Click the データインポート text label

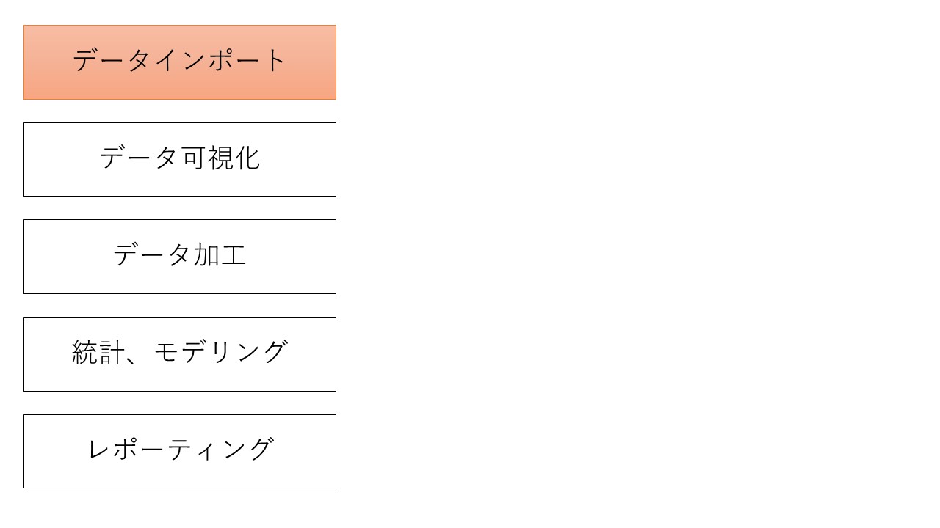click(180, 60)
